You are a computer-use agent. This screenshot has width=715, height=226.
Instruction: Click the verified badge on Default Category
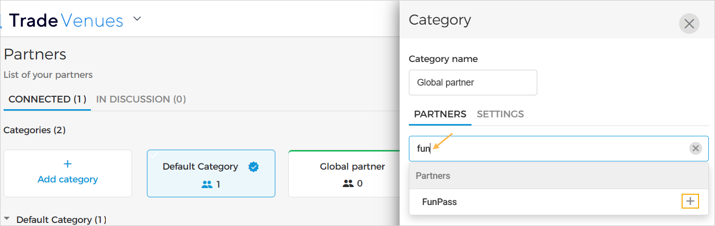tap(253, 167)
